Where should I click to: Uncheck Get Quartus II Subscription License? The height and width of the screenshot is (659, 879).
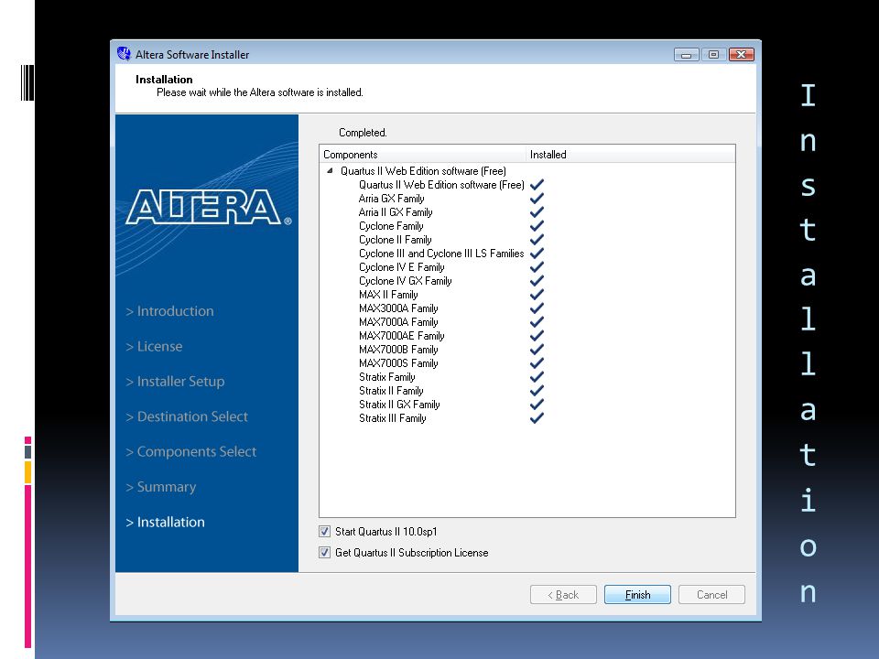[x=324, y=553]
